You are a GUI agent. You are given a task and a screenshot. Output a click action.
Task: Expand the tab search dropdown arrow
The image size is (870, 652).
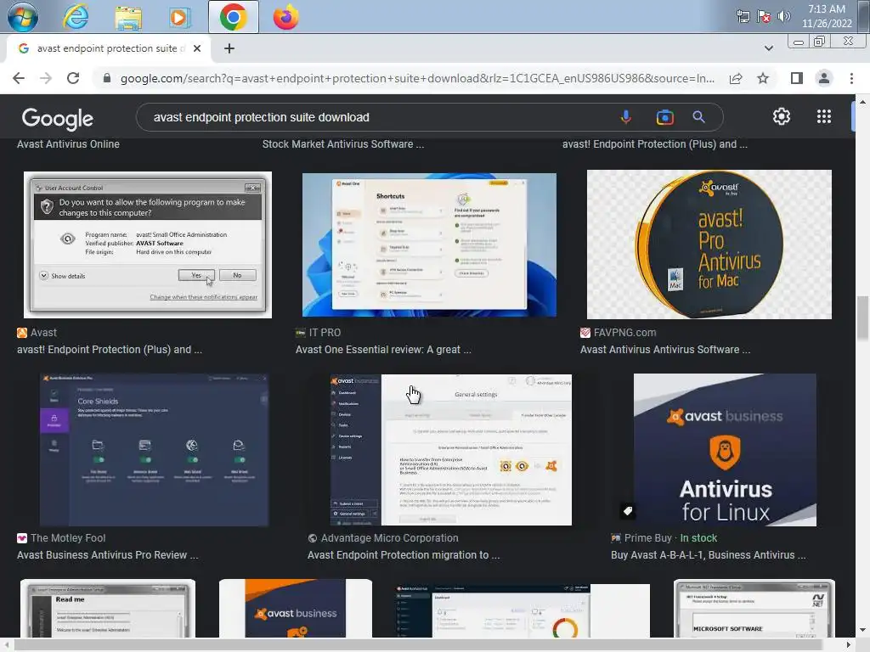(x=768, y=48)
